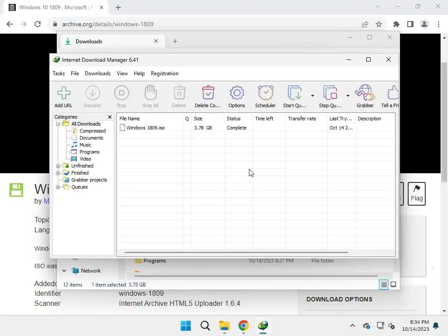This screenshot has height=336, width=448.
Task: Open the clock and date panel
Action: [416, 325]
